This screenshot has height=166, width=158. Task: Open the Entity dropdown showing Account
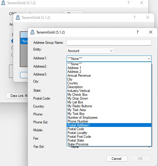point(90,51)
